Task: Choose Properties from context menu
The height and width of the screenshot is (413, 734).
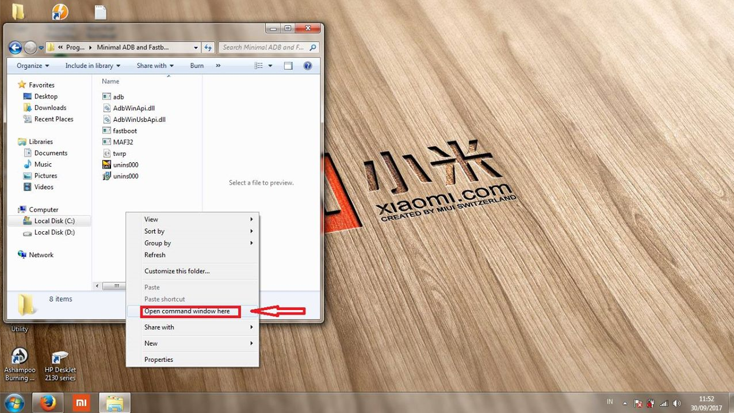Action: pyautogui.click(x=192, y=360)
